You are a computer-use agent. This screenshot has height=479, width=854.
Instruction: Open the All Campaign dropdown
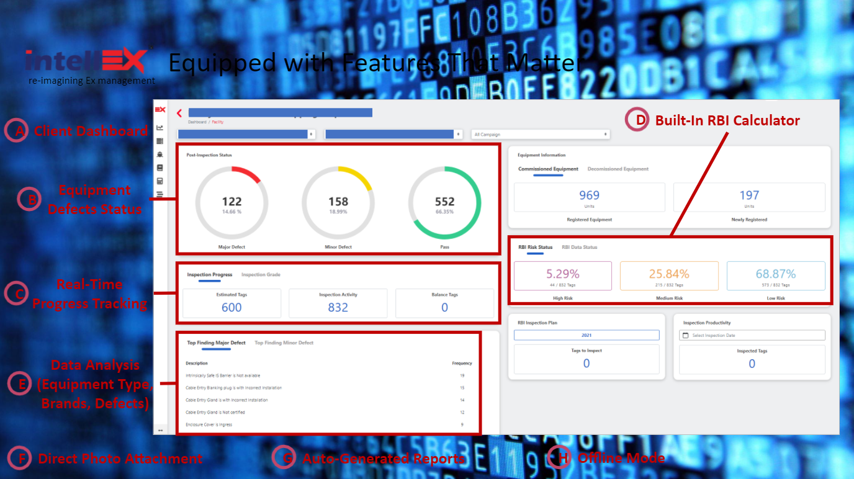(x=540, y=134)
